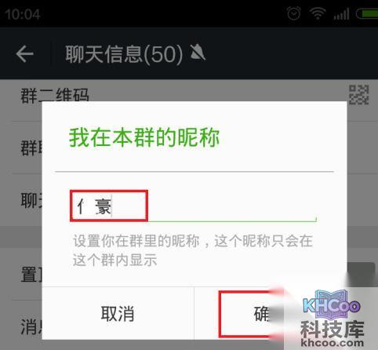Tap the Wi-Fi status icon
The image size is (378, 350).
tap(318, 13)
